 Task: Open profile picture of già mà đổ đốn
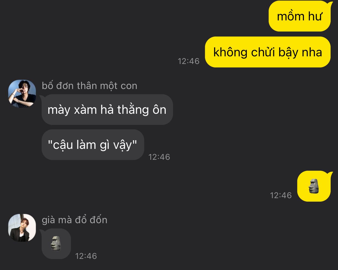pyautogui.click(x=22, y=228)
